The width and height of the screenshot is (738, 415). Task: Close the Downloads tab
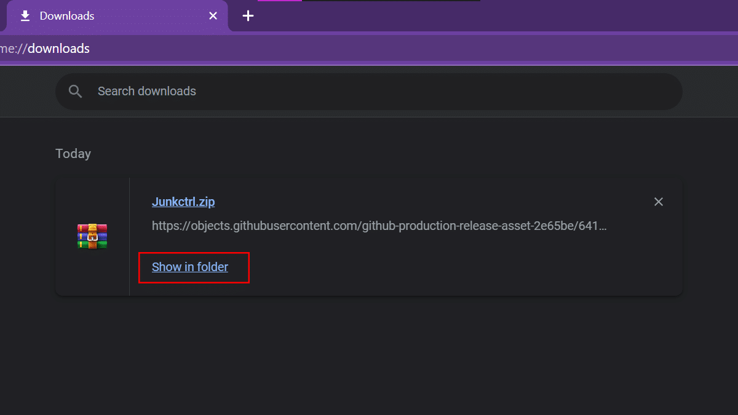[x=213, y=16]
